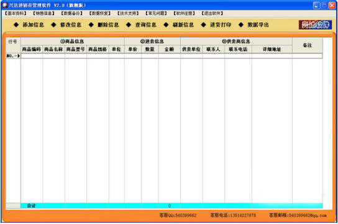The height and width of the screenshot is (224, 338).
Task: Click the 兴达软件 logo image
Action: pos(315,25)
